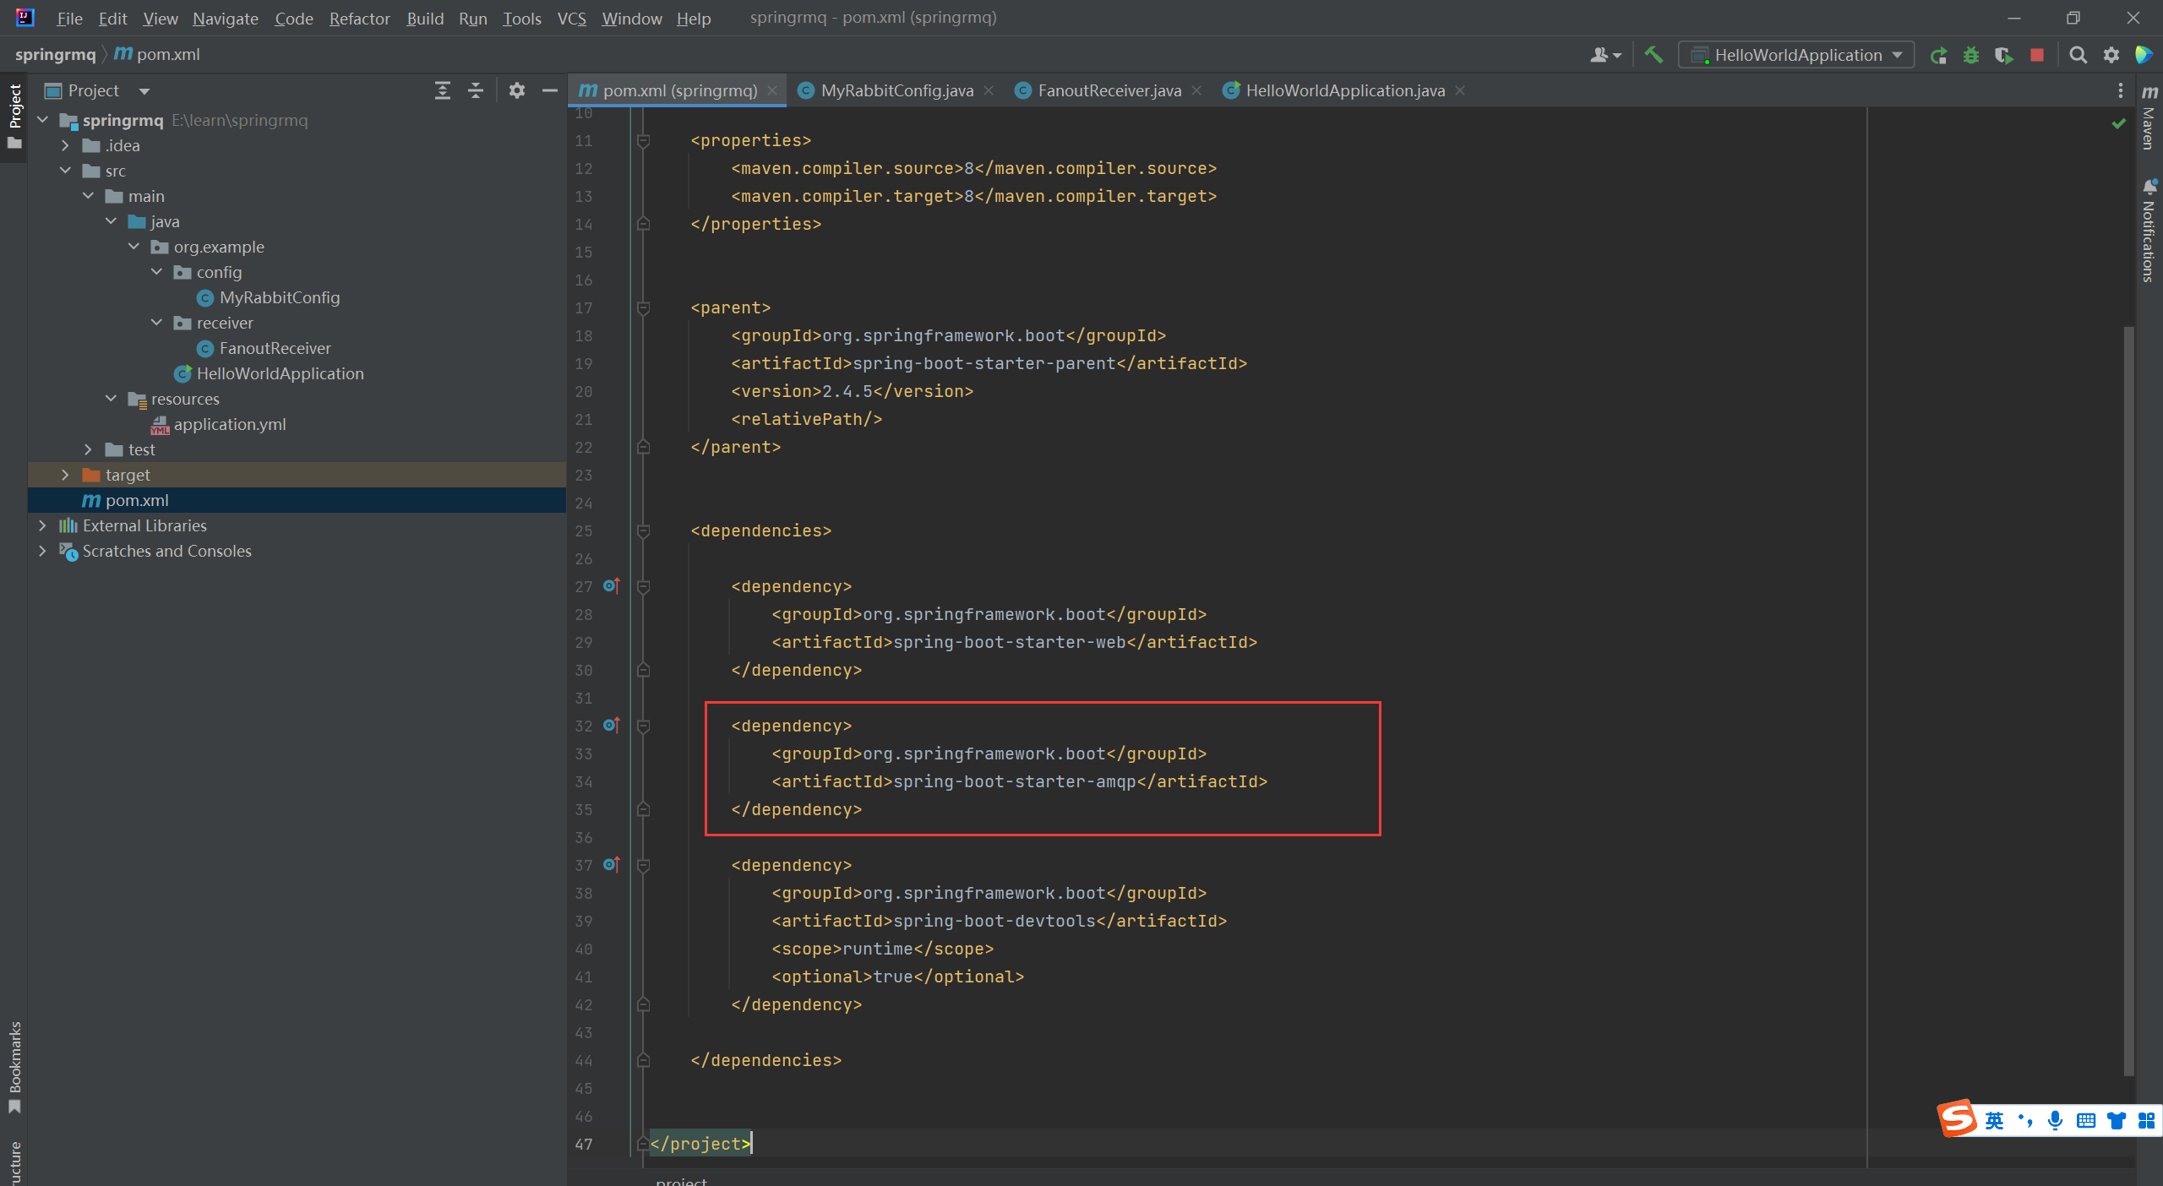Expand the target folder

point(65,475)
